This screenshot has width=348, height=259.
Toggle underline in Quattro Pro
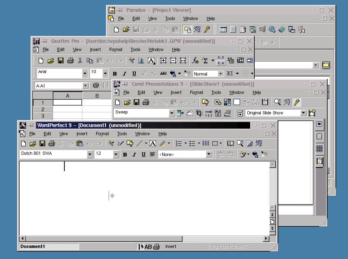tap(134, 74)
